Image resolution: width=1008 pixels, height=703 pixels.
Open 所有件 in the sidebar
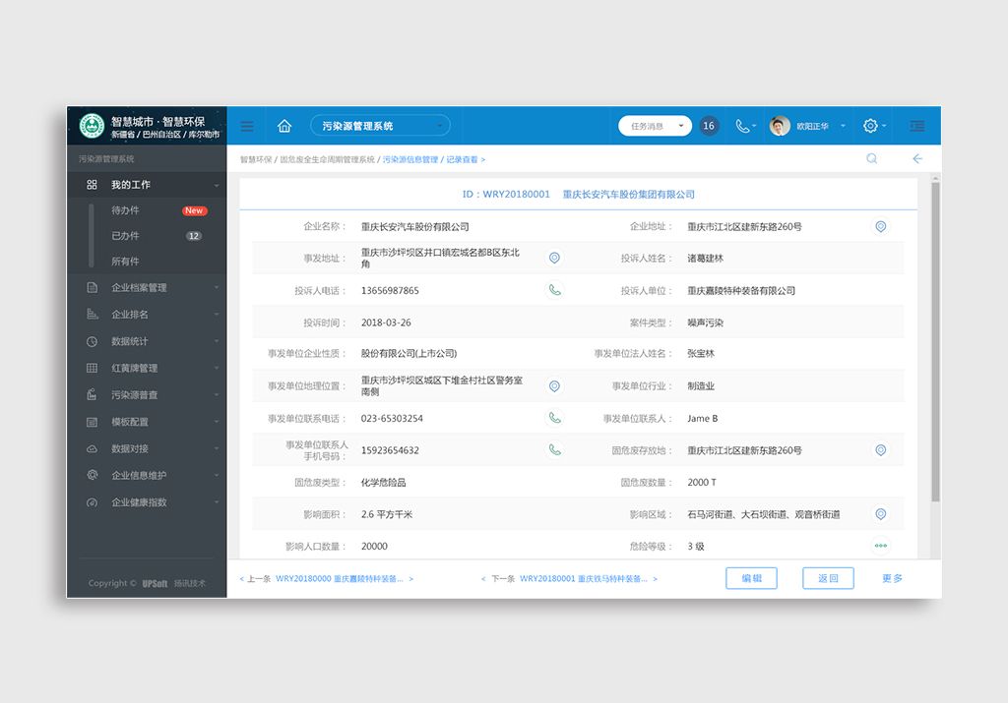click(125, 262)
